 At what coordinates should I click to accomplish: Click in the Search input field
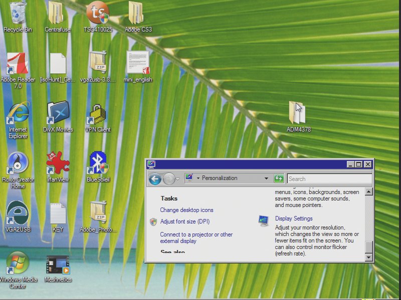pos(328,178)
